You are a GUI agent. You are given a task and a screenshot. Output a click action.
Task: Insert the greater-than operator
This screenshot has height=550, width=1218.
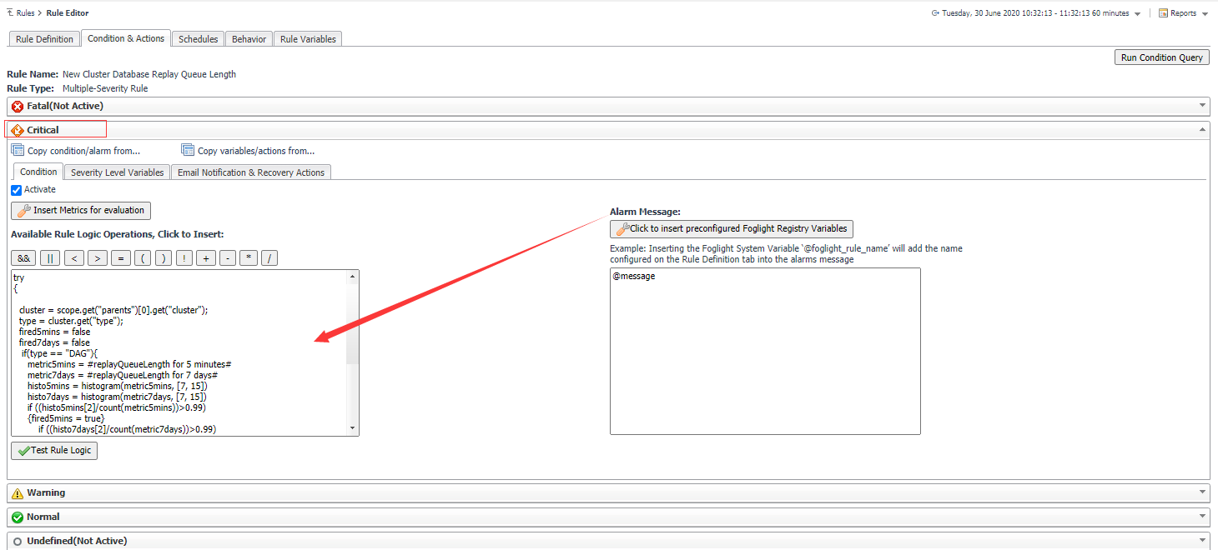pyautogui.click(x=98, y=257)
